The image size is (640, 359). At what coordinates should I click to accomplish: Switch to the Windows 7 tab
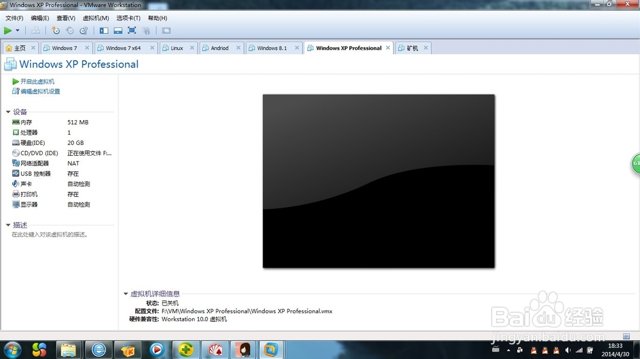pyautogui.click(x=64, y=48)
